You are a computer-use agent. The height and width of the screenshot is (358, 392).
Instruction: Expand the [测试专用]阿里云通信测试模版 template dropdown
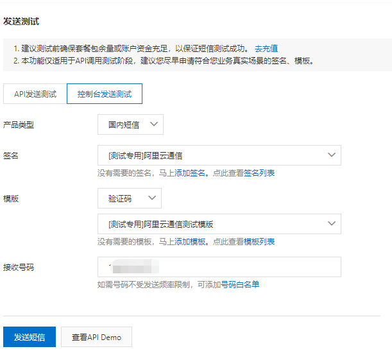point(219,224)
